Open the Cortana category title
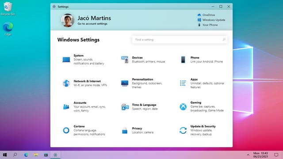283x159 pixels. (79, 126)
